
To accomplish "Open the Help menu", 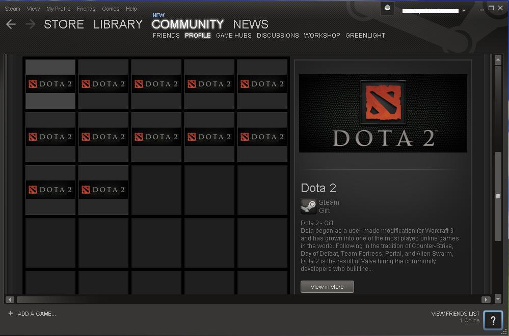I will (x=131, y=9).
